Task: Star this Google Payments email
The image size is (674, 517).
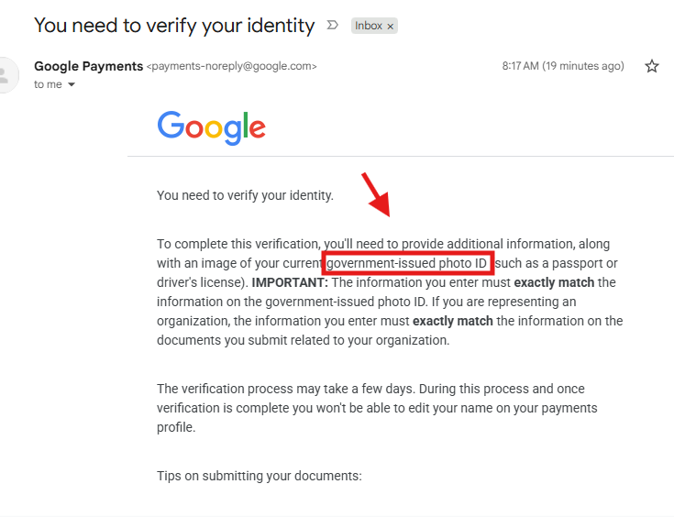Action: click(x=652, y=66)
